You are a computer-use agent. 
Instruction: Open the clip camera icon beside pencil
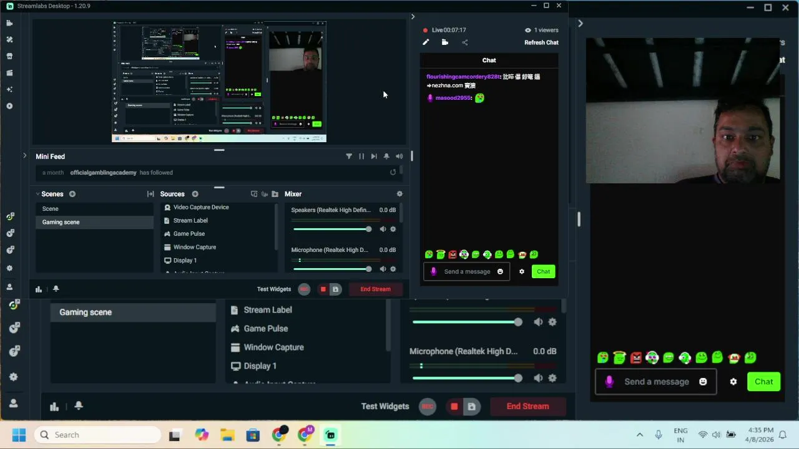coord(445,42)
